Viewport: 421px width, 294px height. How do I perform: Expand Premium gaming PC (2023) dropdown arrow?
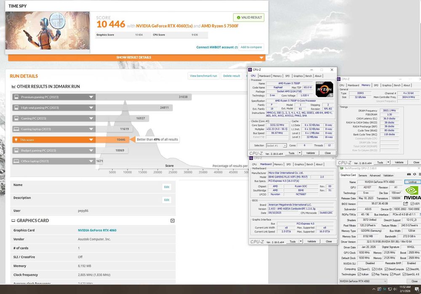[x=91, y=97]
